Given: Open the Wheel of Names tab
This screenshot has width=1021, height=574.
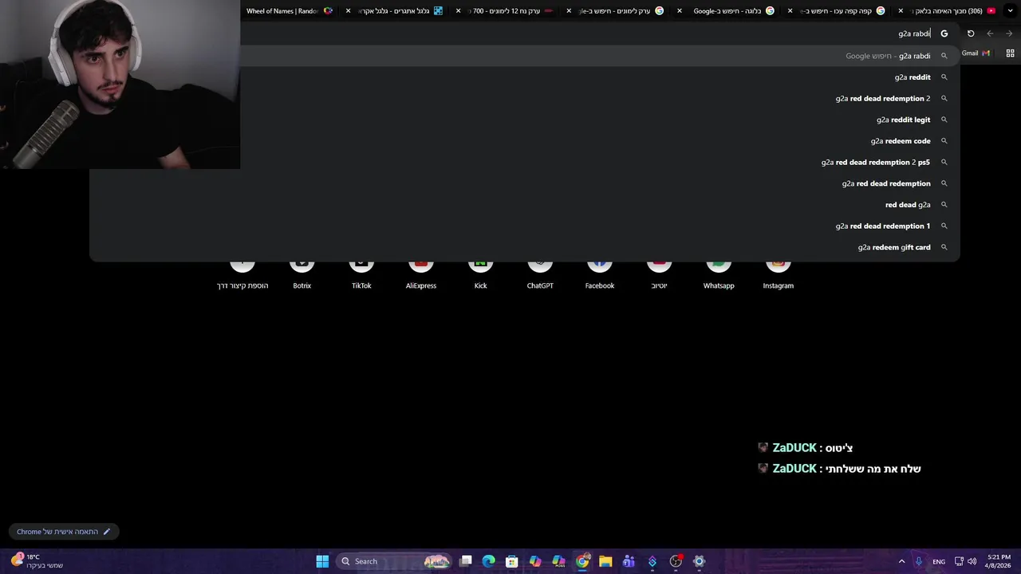Looking at the screenshot, I should (x=289, y=11).
